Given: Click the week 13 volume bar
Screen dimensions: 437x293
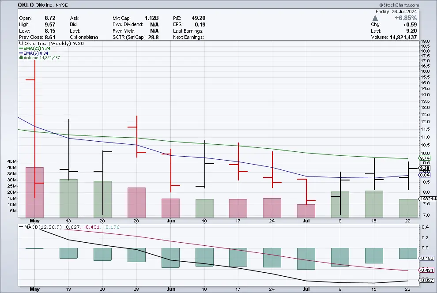Looking at the screenshot, I should [68, 198].
